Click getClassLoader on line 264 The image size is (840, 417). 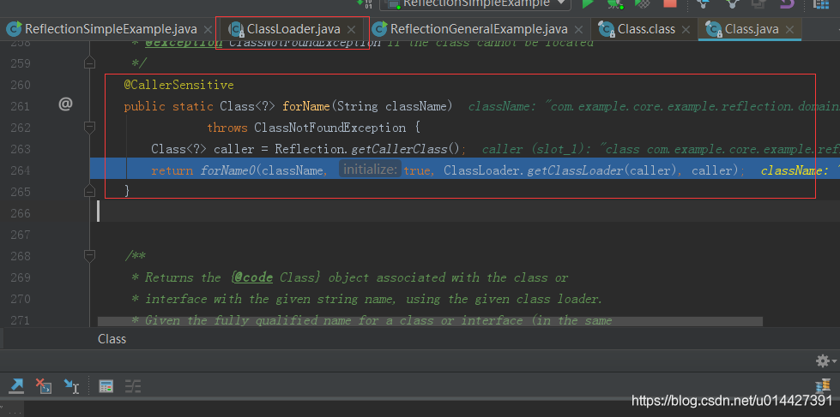pos(576,170)
